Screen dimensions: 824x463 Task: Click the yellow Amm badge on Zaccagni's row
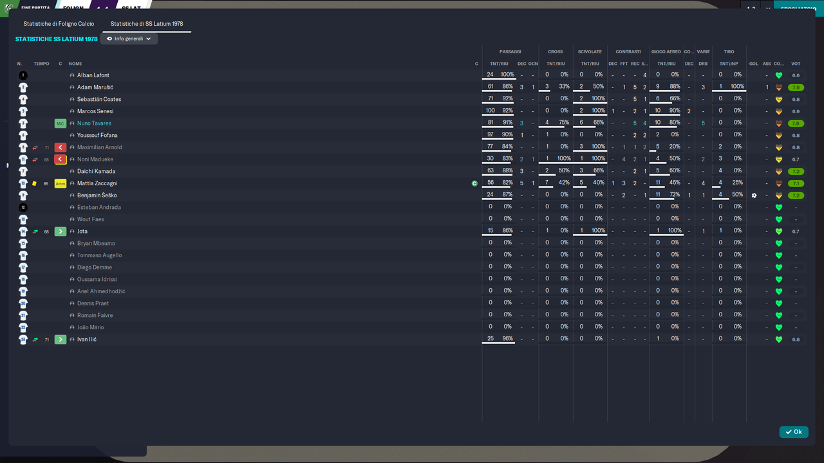[61, 183]
